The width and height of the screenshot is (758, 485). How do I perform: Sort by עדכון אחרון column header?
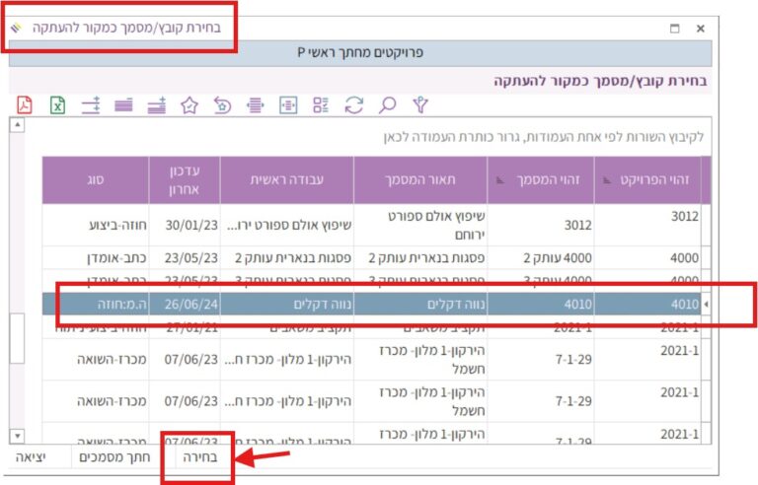pos(185,179)
